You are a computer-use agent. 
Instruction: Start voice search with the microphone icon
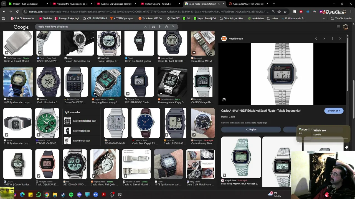coord(160,27)
